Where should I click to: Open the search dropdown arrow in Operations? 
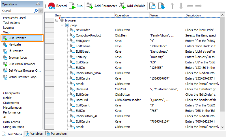(x=41, y=11)
